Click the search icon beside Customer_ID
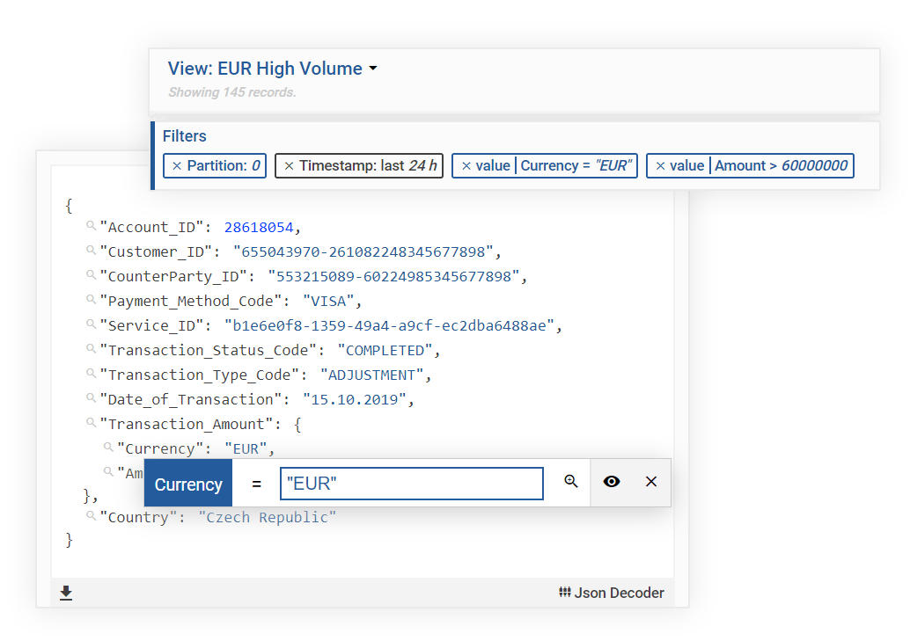The image size is (910, 641). tap(92, 250)
